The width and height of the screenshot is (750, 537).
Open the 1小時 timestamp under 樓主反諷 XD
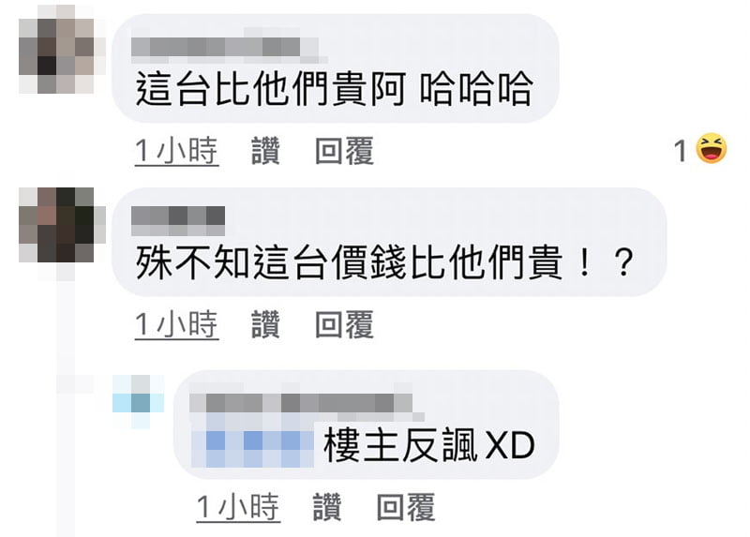[238, 507]
